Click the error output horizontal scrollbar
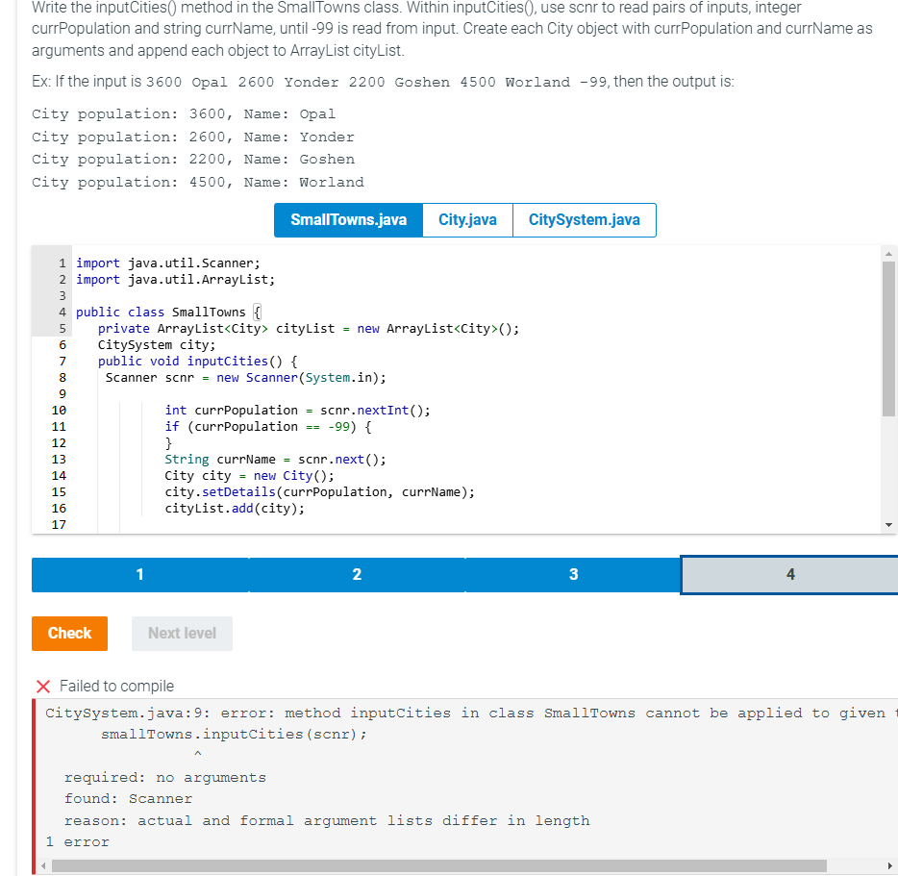Screen dimensions: 898x876 pyautogui.click(x=439, y=865)
